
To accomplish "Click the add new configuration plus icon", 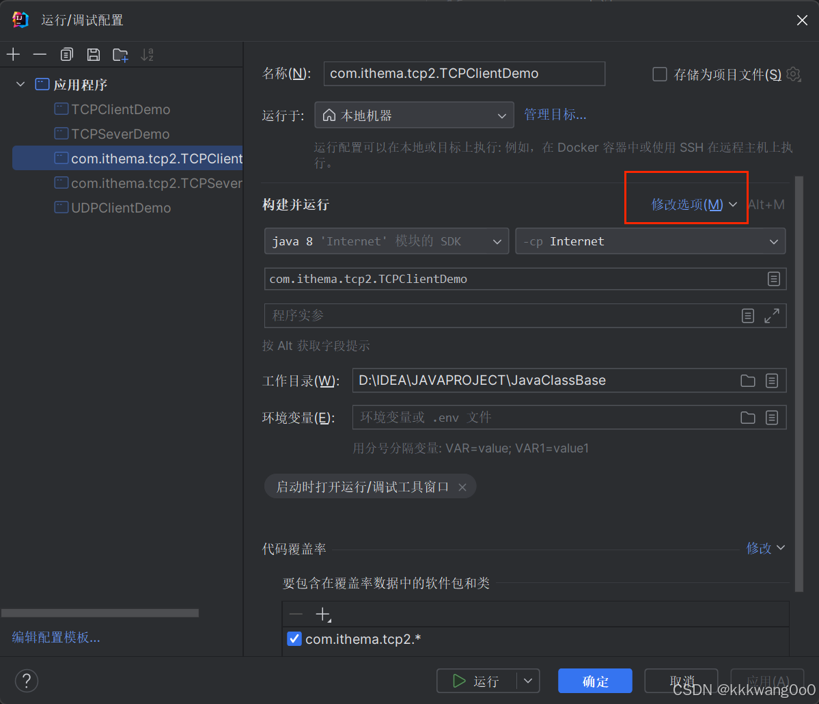I will tap(14, 55).
